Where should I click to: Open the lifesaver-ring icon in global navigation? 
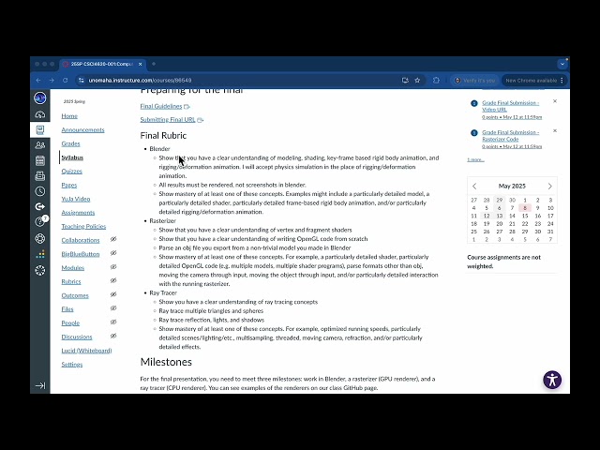[x=39, y=238]
